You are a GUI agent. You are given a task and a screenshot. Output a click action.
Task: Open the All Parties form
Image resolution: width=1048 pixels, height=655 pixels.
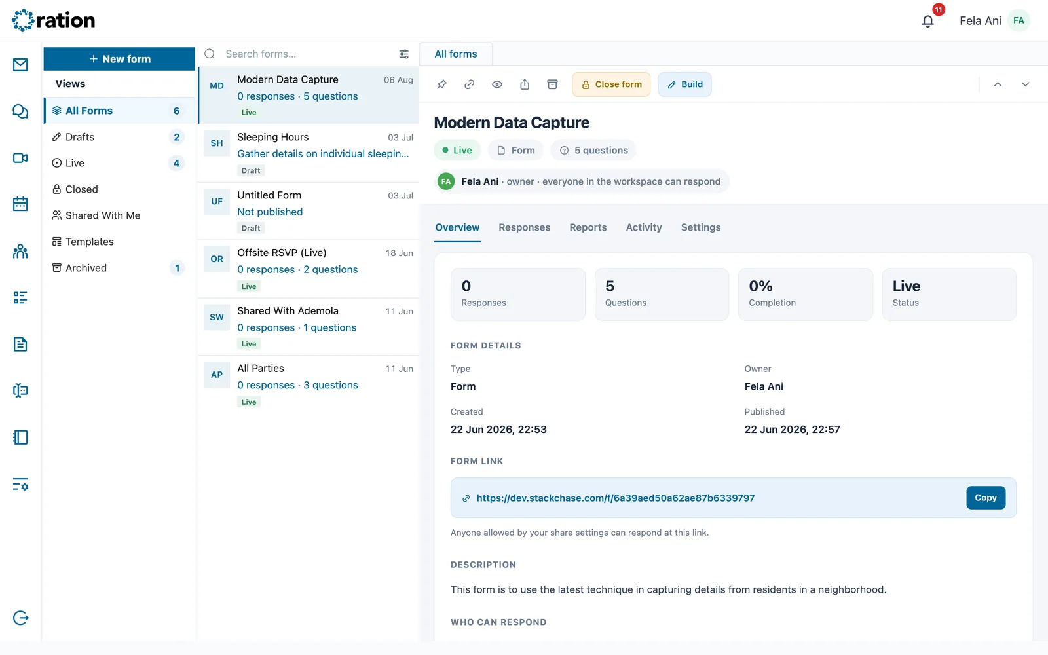(x=309, y=385)
